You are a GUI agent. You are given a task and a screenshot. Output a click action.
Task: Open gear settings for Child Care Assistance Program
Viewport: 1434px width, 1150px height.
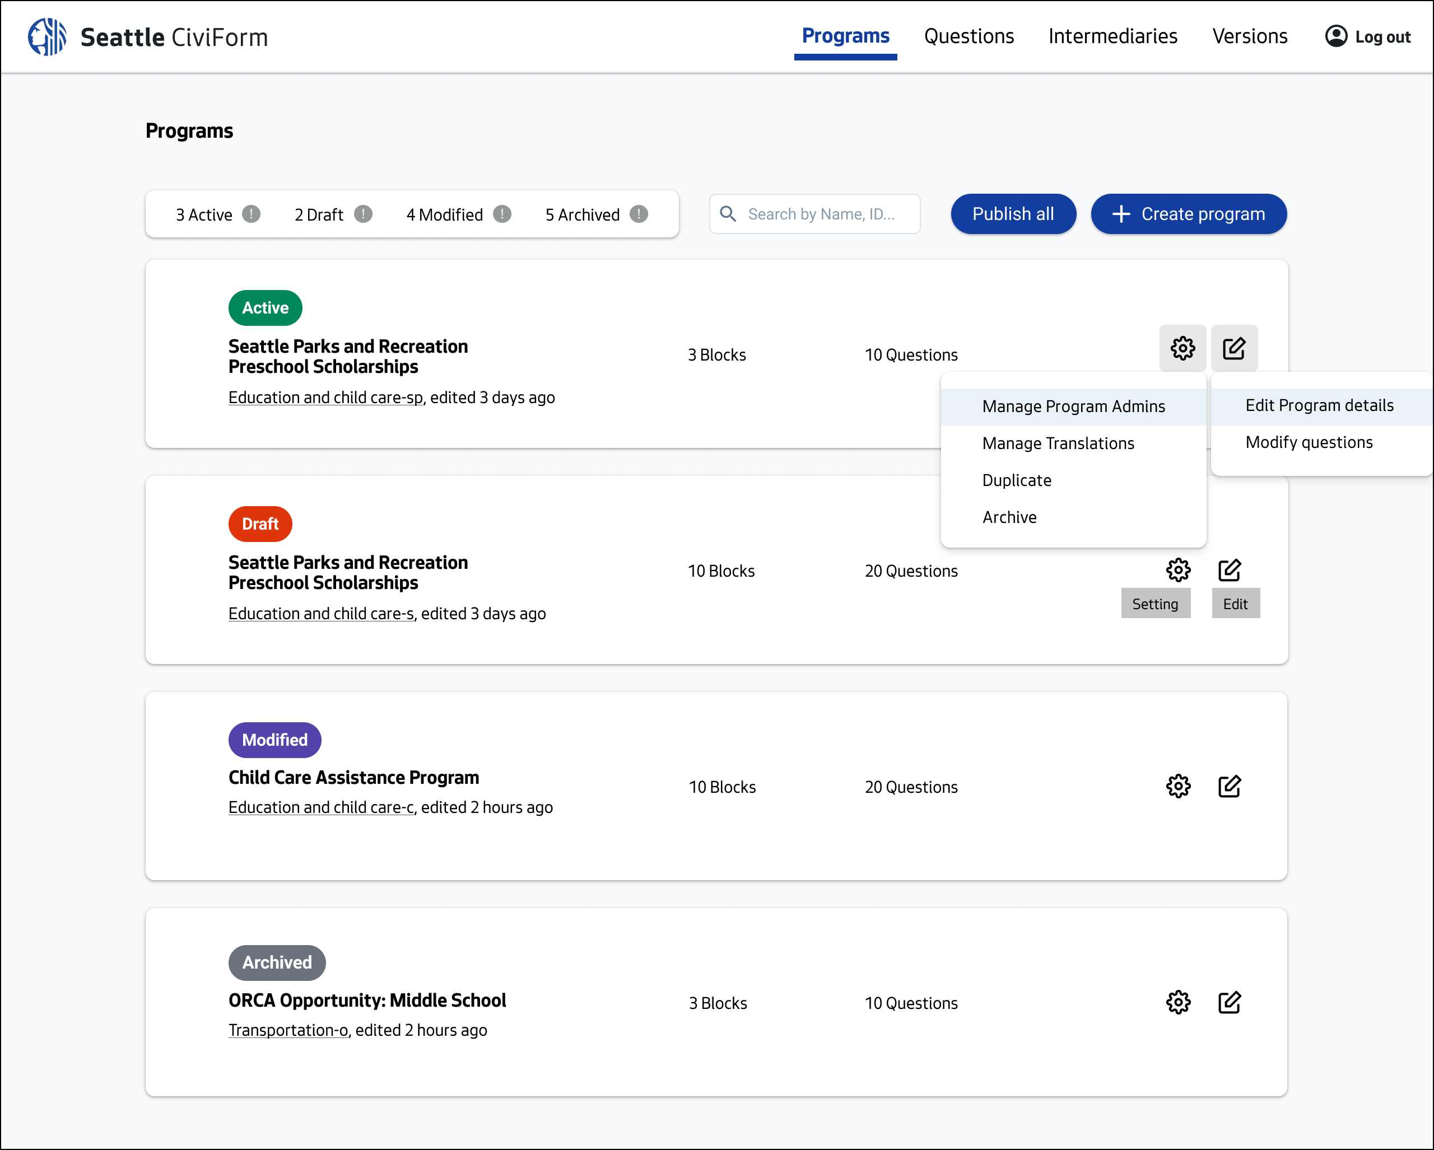click(x=1177, y=786)
